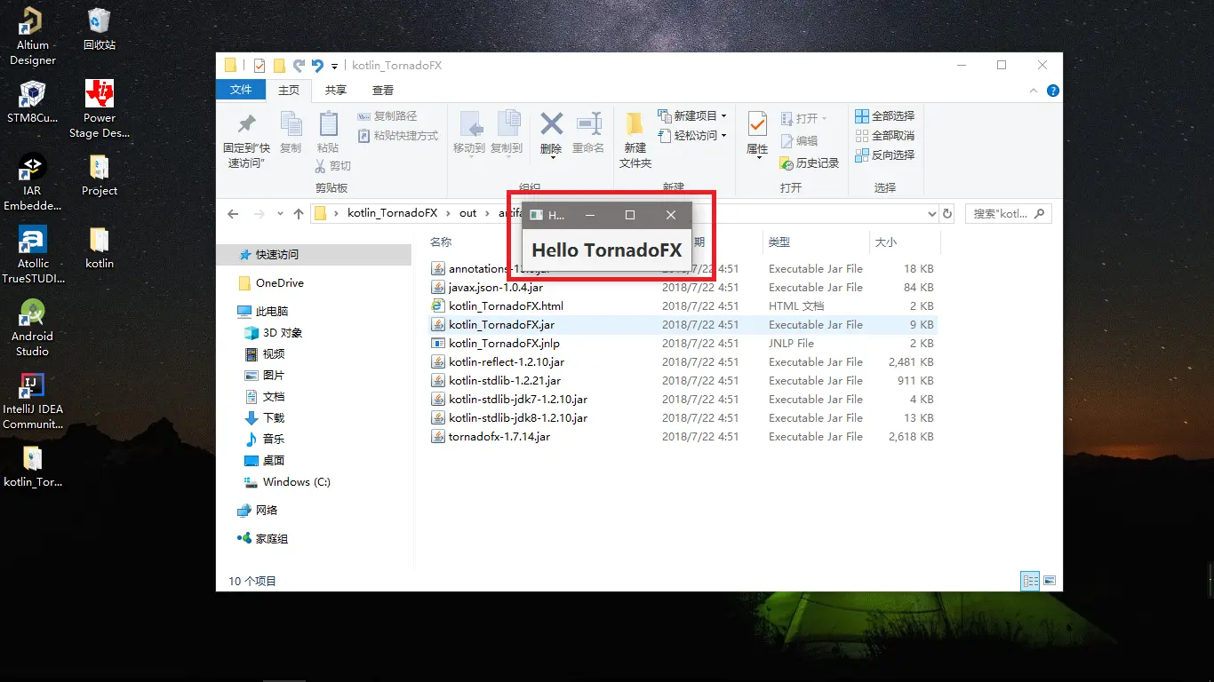Open the Properties (属性) dropdown arrow
Image resolution: width=1214 pixels, height=682 pixels.
(x=758, y=158)
